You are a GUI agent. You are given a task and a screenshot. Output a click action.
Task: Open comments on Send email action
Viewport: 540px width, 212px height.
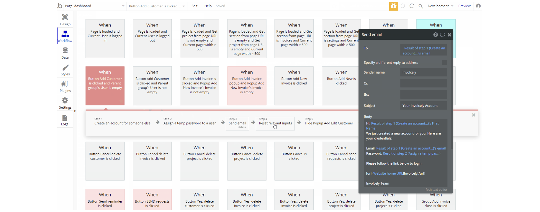[442, 35]
